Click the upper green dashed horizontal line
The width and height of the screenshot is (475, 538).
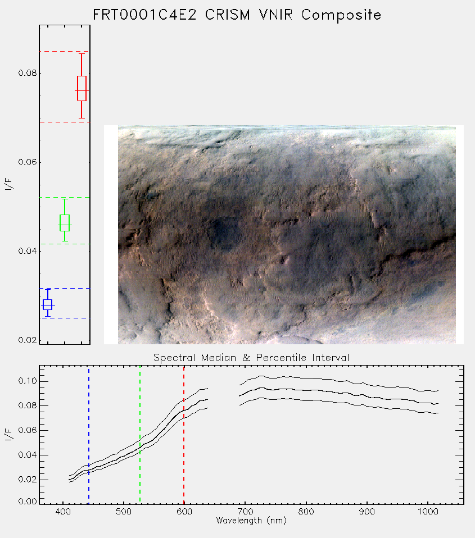tap(65, 197)
